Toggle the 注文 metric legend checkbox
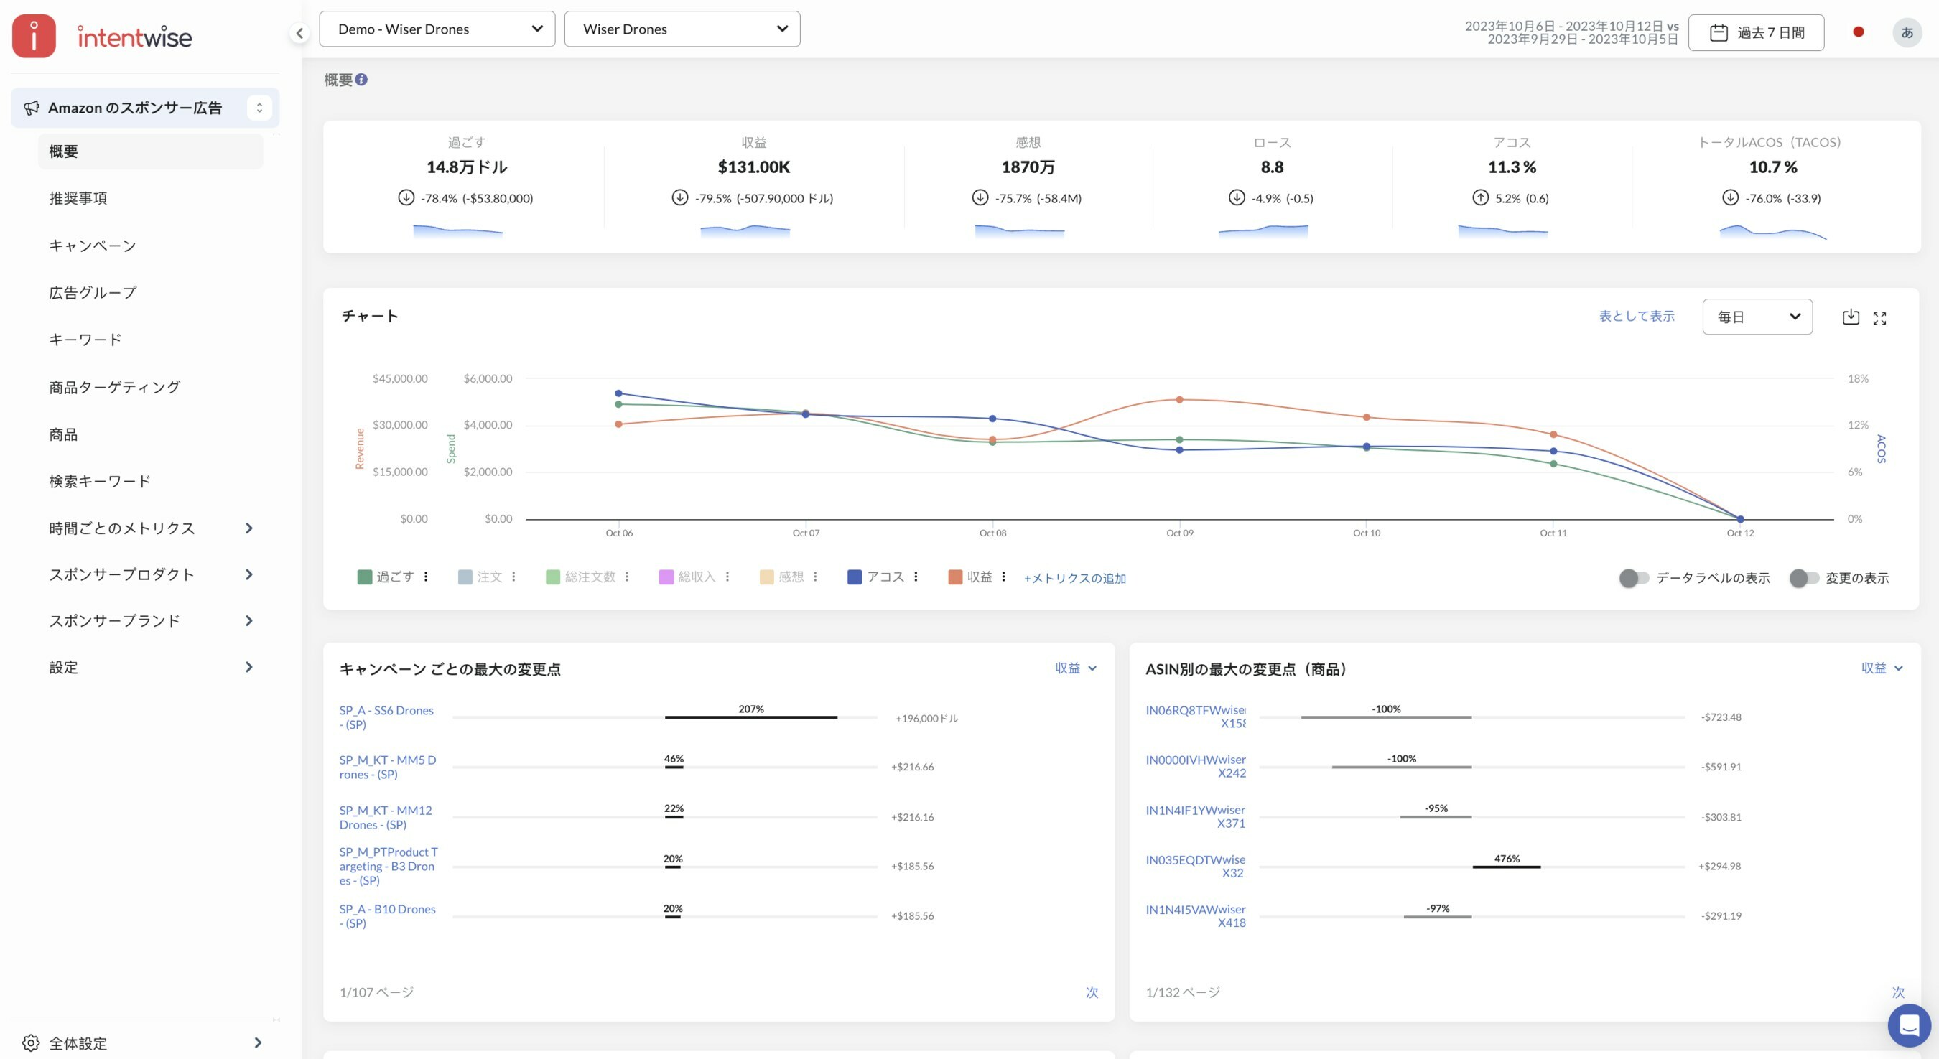This screenshot has width=1939, height=1059. [x=465, y=577]
